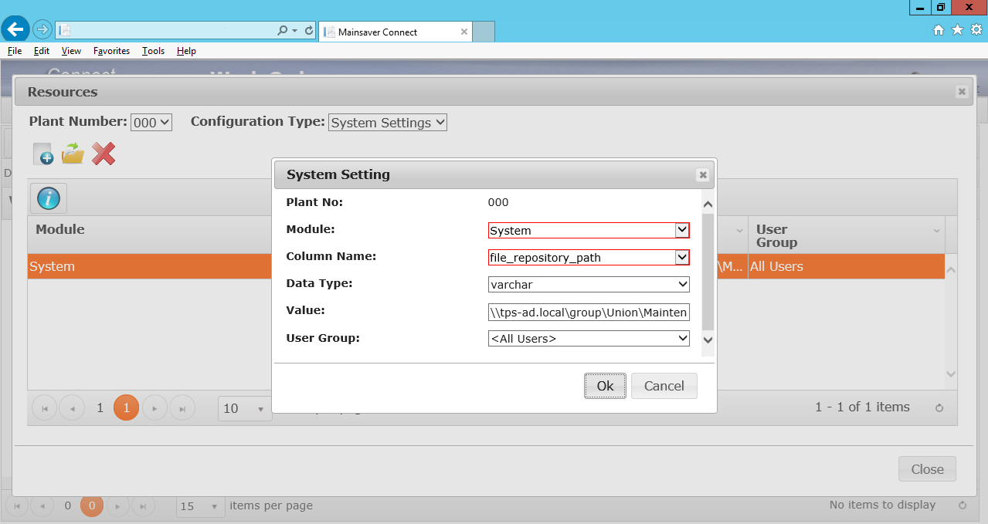The width and height of the screenshot is (988, 524).
Task: Click the new record icon in Resources
Action: tap(43, 153)
